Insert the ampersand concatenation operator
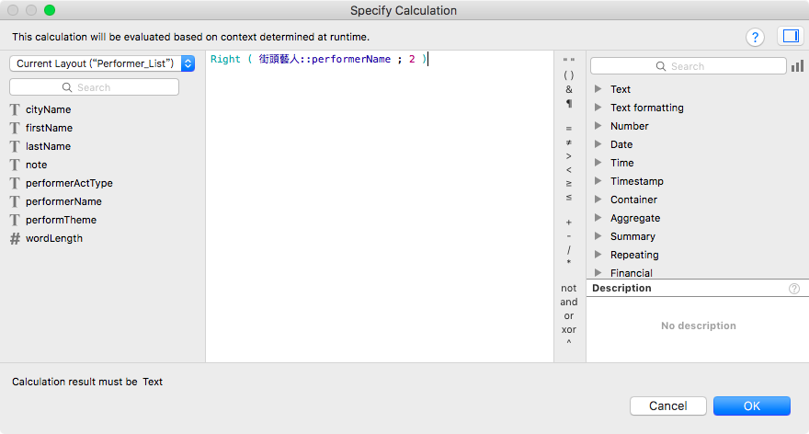This screenshot has height=434, width=809. click(568, 89)
